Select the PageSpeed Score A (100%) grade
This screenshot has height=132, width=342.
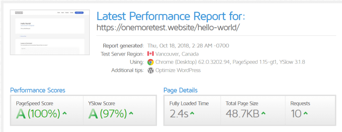tap(38, 113)
